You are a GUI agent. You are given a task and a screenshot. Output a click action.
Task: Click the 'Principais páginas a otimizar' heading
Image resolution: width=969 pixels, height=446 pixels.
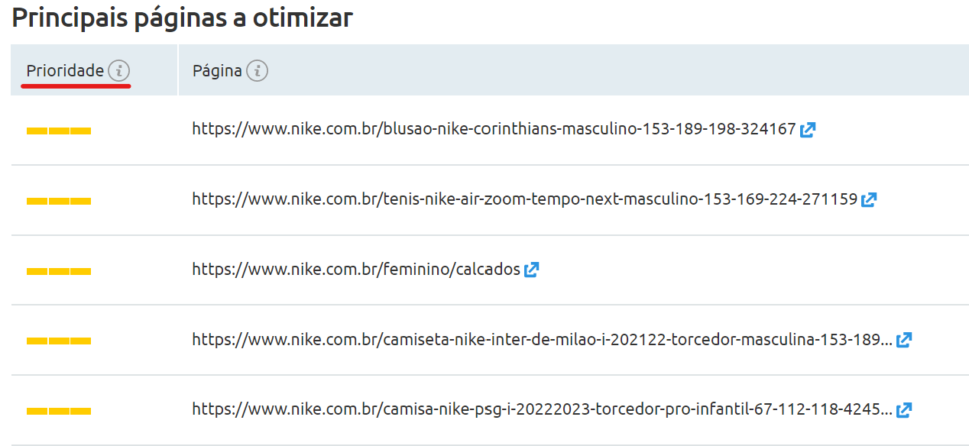(x=182, y=18)
